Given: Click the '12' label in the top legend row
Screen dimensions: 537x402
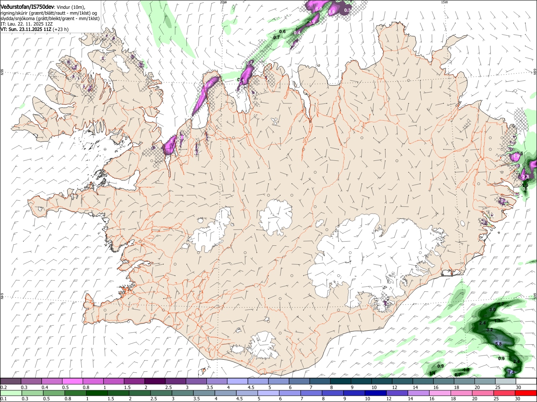Looking at the screenshot, I should pos(395,387).
